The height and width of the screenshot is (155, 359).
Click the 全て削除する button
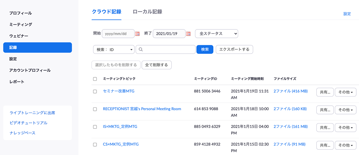pyautogui.click(x=157, y=65)
